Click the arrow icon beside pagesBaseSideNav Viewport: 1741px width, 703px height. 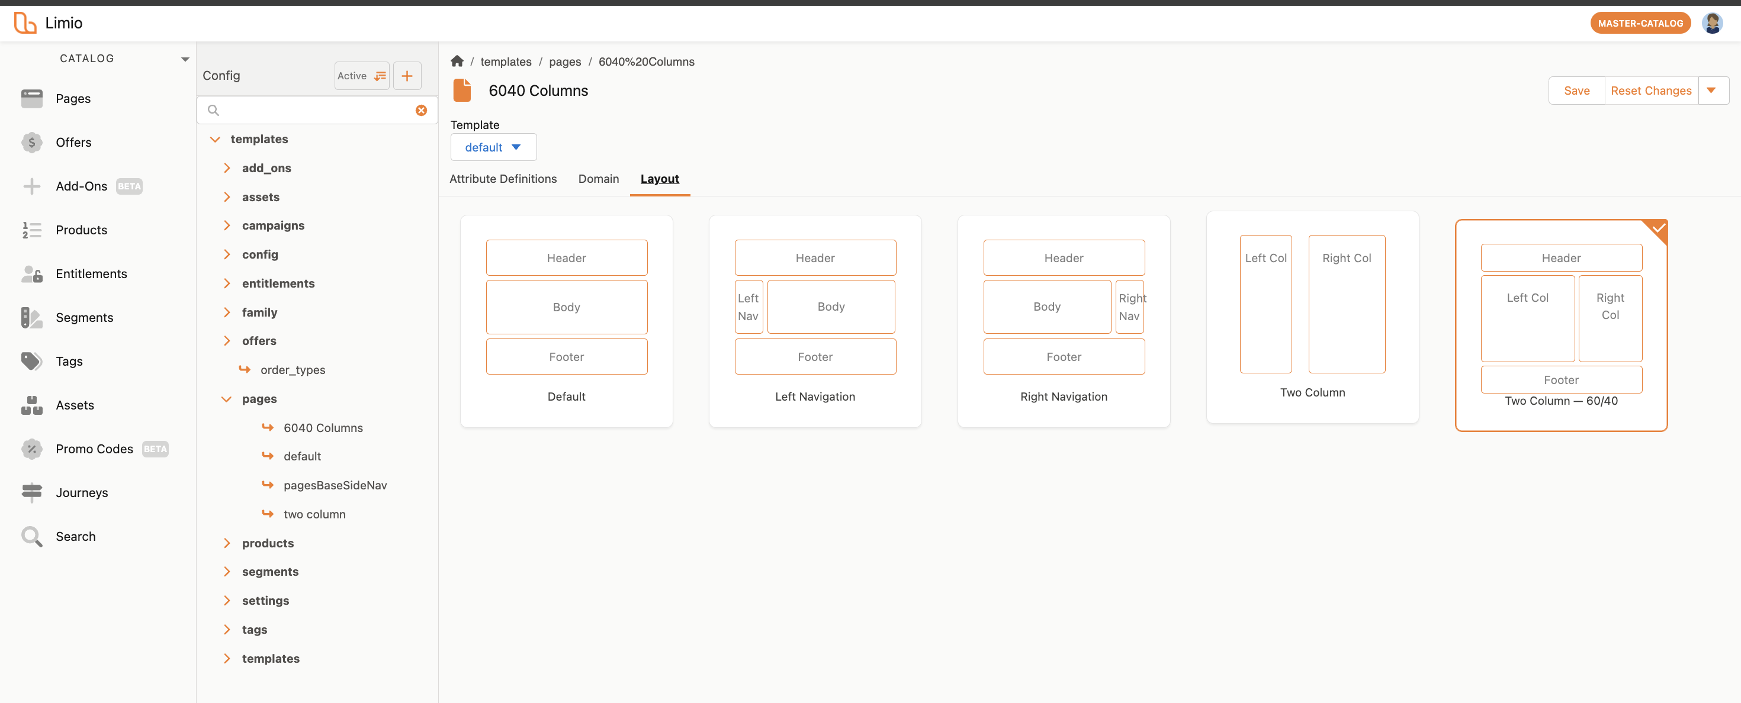(x=268, y=485)
